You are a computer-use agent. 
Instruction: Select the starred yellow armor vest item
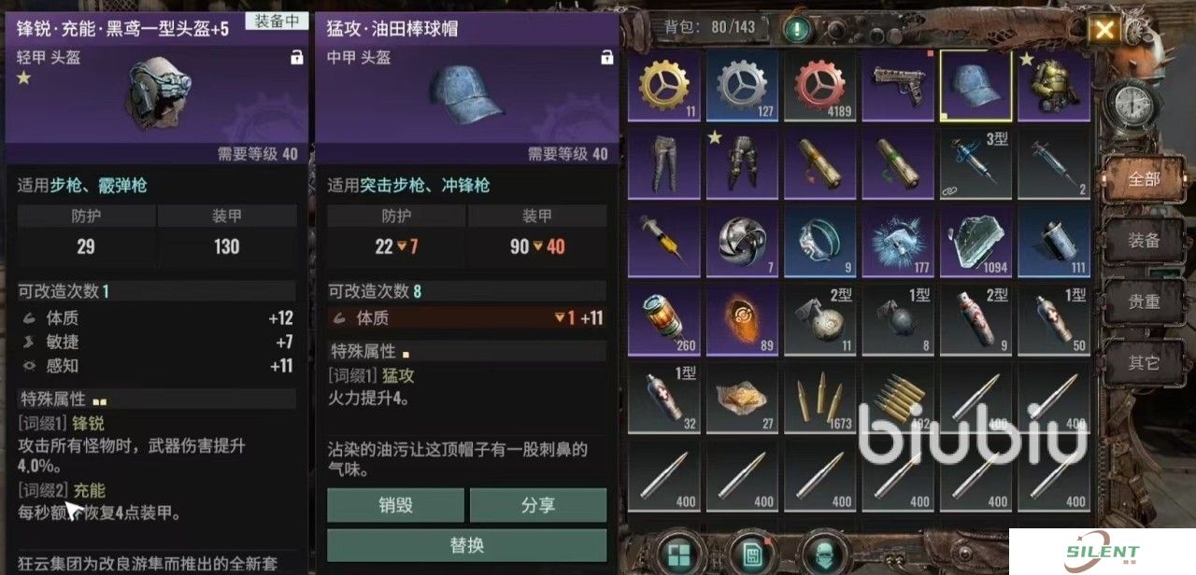1053,86
